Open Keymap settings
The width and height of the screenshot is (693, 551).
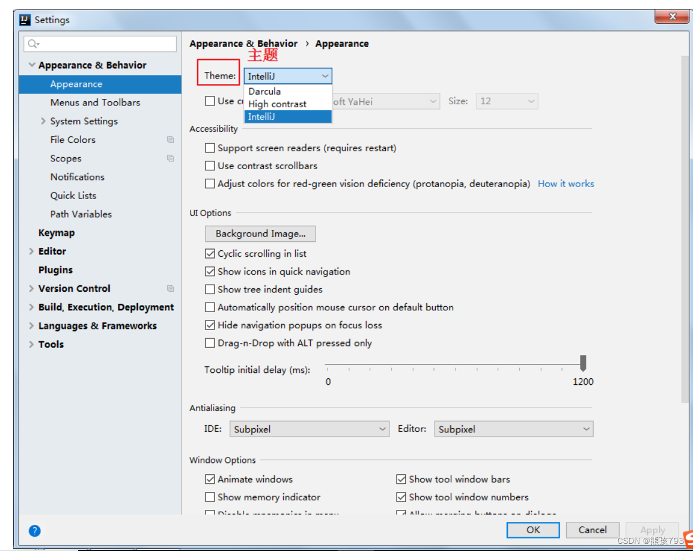click(57, 232)
